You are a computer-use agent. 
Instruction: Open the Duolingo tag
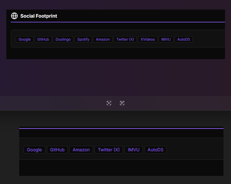coord(63,39)
